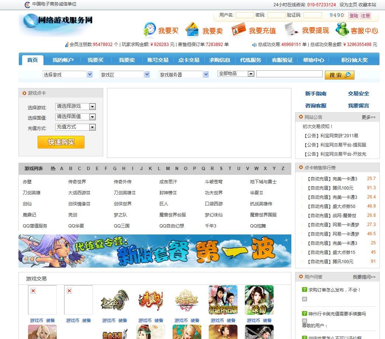
Task: Click the magnifier on the 搜索 button
Action: click(347, 75)
